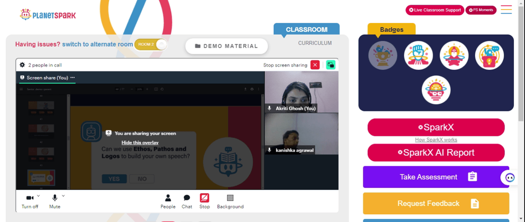Click the red Stop sharing icon in toolbar

pyautogui.click(x=205, y=198)
